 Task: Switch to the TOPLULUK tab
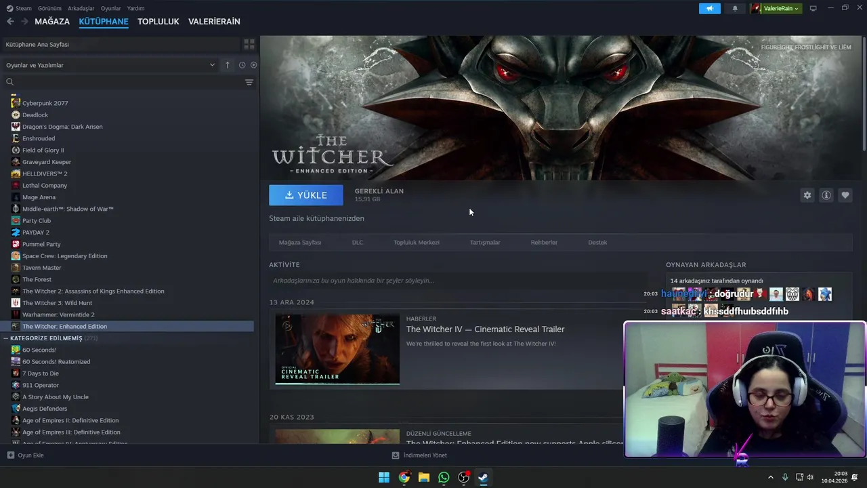(158, 22)
